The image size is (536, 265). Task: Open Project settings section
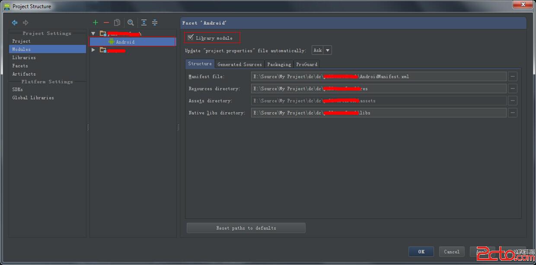coord(21,41)
